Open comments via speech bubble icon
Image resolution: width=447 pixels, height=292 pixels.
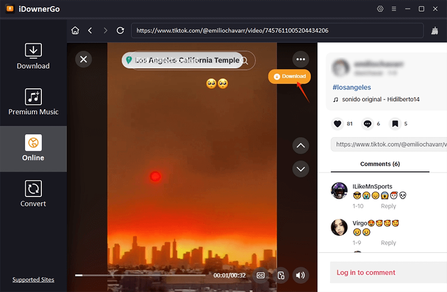(x=368, y=123)
